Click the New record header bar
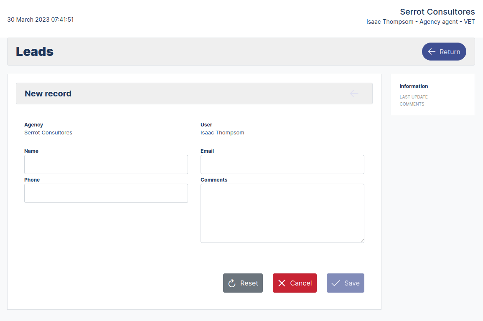The width and height of the screenshot is (483, 321). 194,94
